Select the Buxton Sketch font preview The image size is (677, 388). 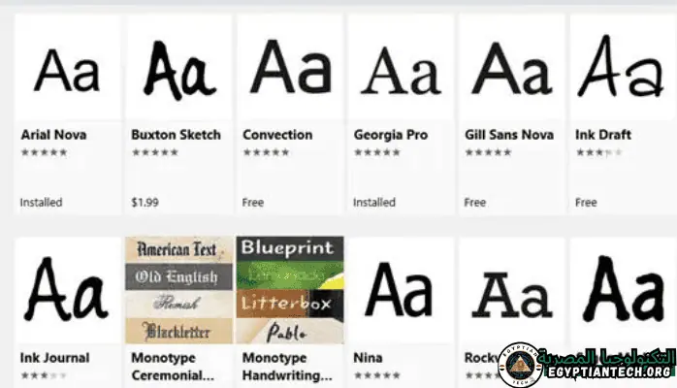tap(177, 69)
